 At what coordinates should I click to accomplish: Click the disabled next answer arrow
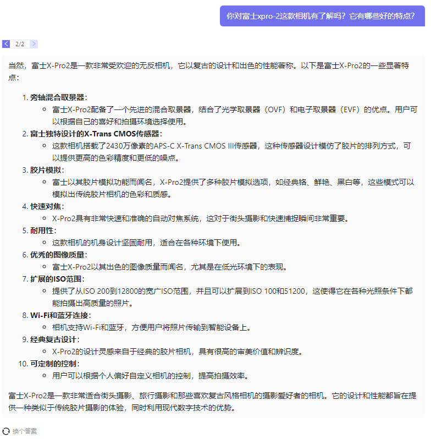(x=34, y=43)
